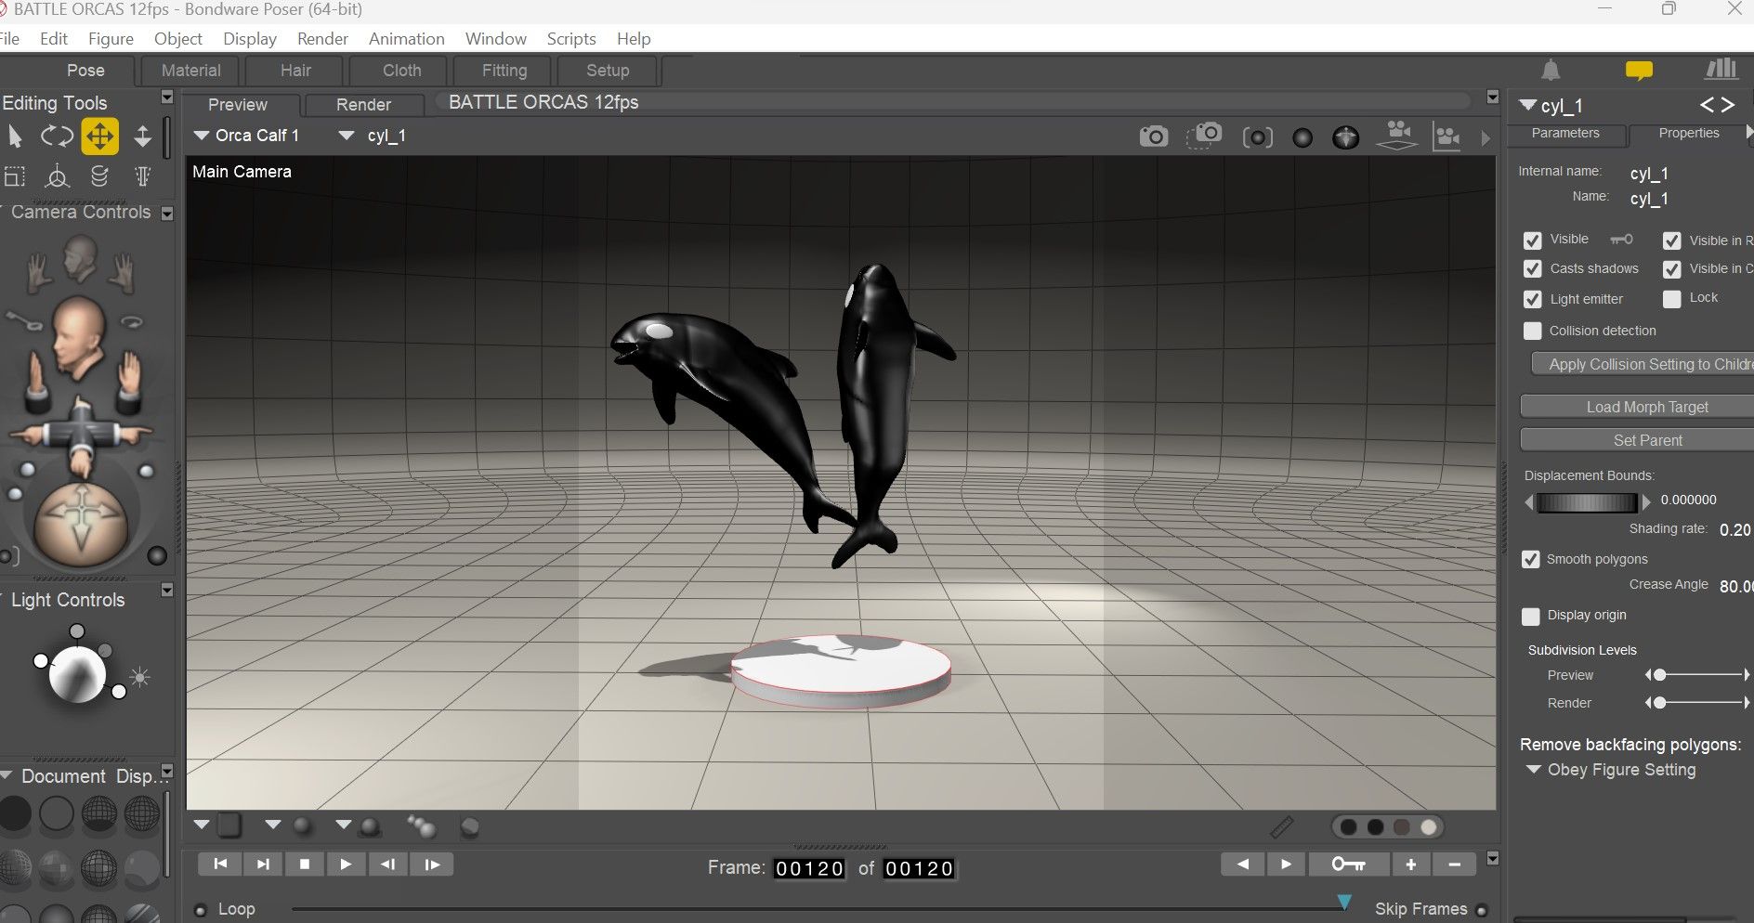Open the viewport layout dropdown arrow

[202, 825]
